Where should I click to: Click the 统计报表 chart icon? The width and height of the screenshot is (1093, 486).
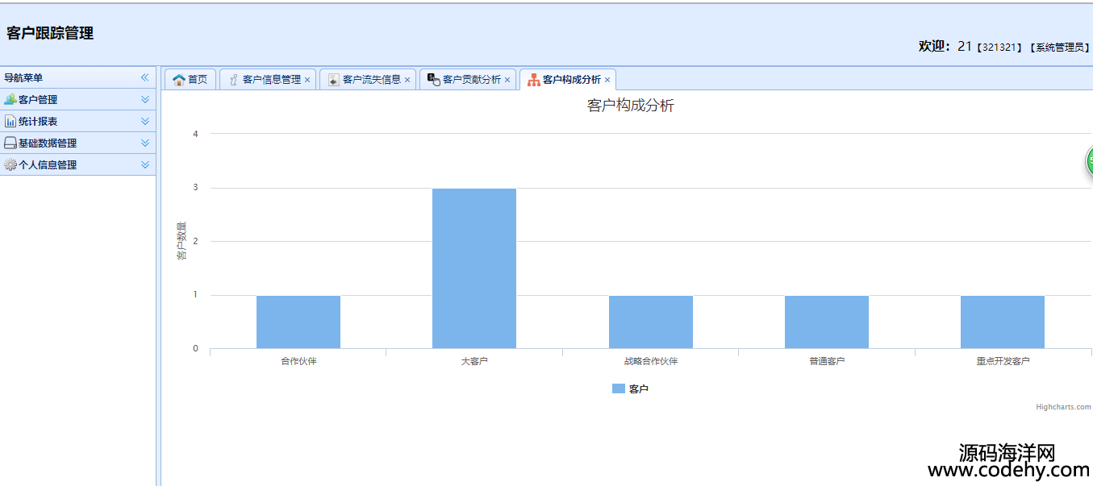tap(10, 122)
